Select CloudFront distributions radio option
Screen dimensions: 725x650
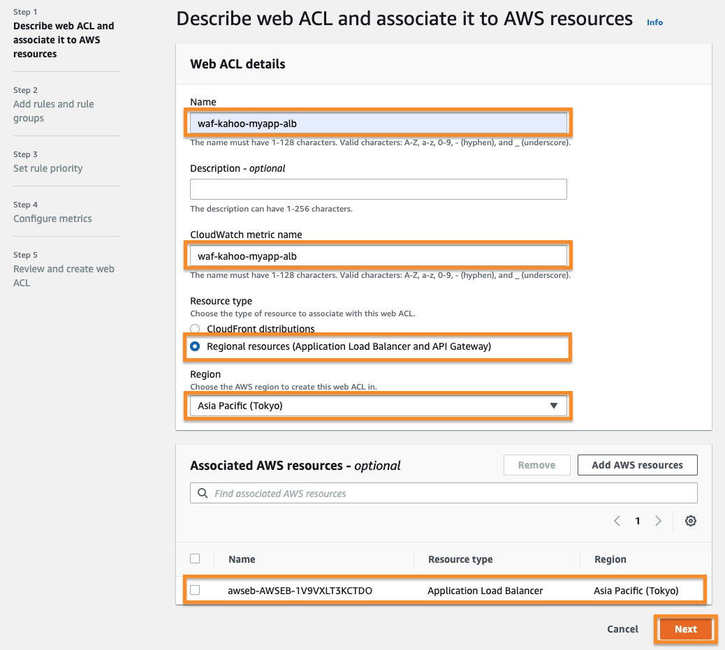(196, 329)
